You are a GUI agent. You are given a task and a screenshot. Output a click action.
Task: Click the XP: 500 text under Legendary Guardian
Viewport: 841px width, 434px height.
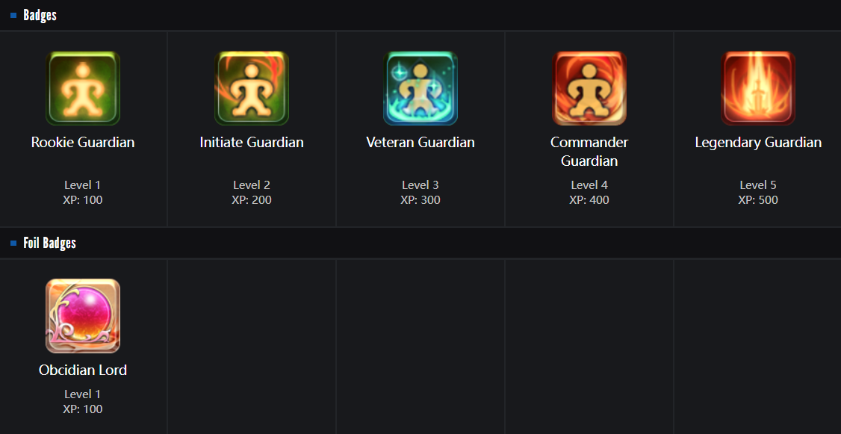[x=758, y=200]
